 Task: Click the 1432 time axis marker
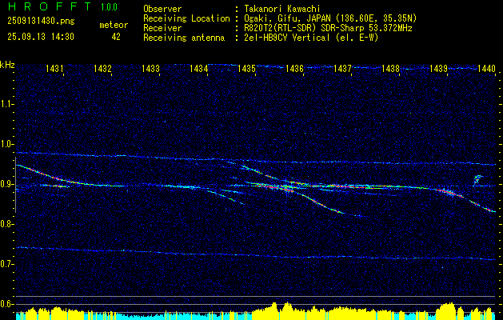coord(102,68)
